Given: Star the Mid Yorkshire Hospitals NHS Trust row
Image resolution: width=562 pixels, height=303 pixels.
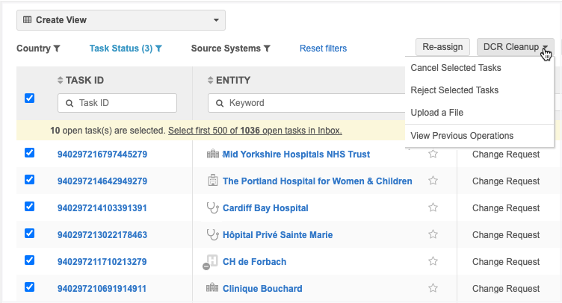Looking at the screenshot, I should point(433,154).
